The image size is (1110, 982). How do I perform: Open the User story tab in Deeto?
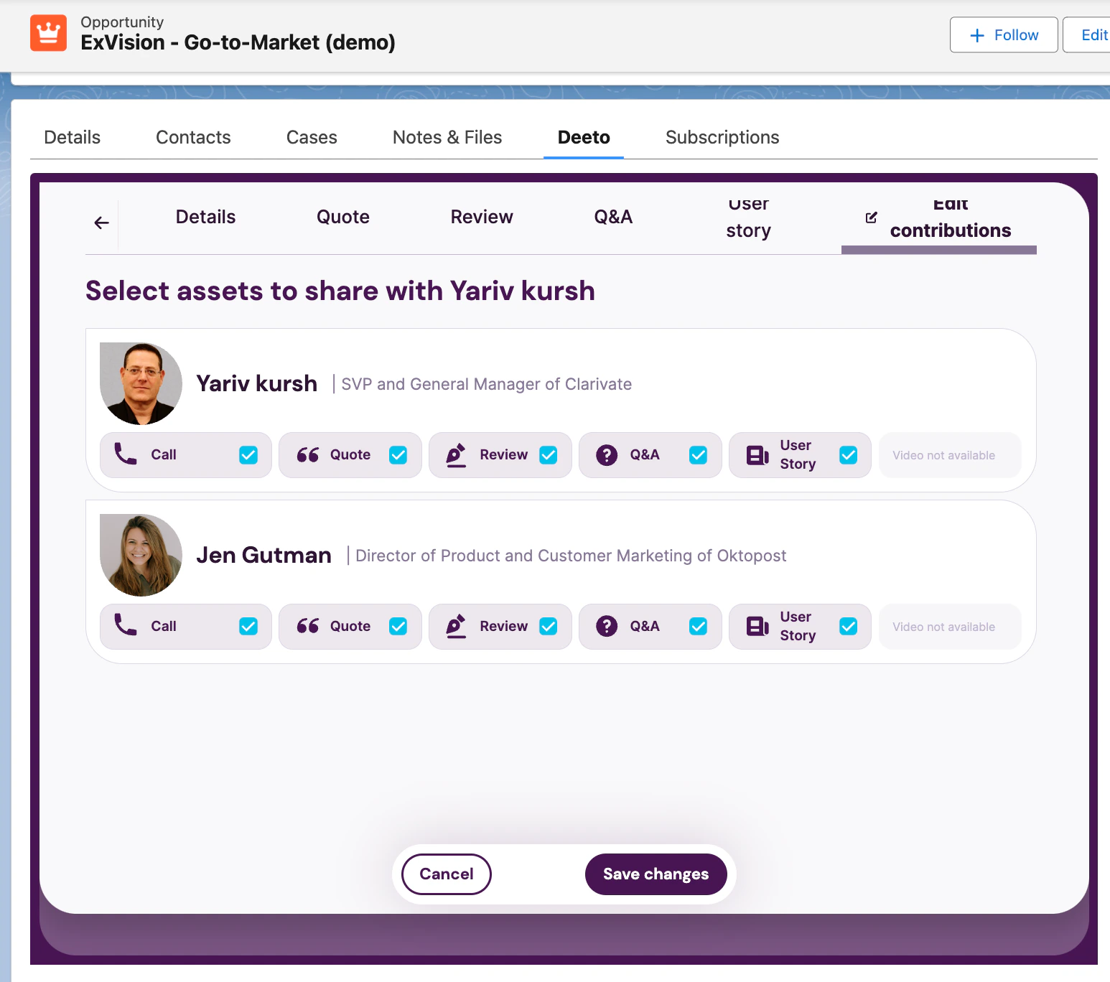pos(748,218)
